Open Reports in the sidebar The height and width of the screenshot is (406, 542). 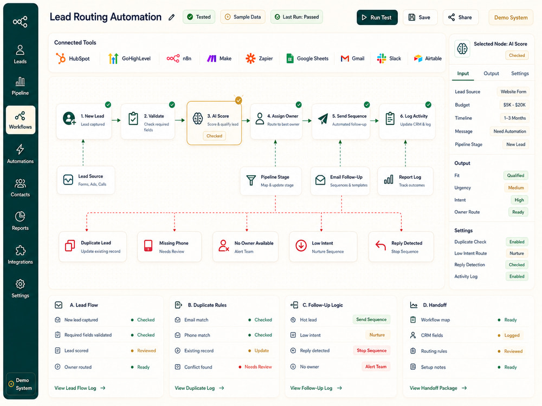pos(20,221)
